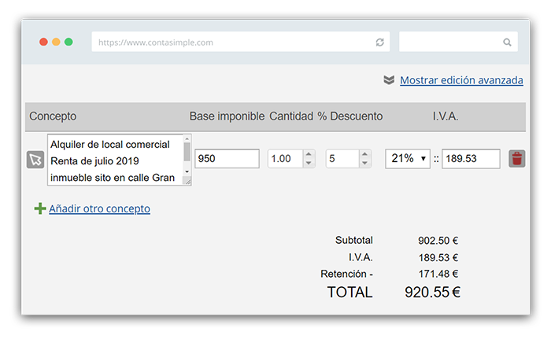Screen dimensions: 551x339
Task: Click the concept textarea scroll-up arrow
Action: 187,138
